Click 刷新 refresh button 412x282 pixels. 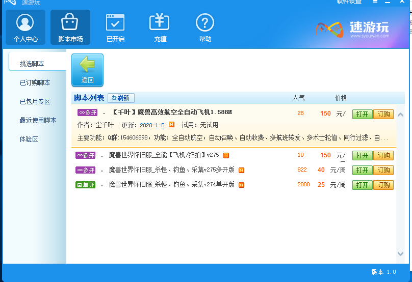pyautogui.click(x=121, y=98)
